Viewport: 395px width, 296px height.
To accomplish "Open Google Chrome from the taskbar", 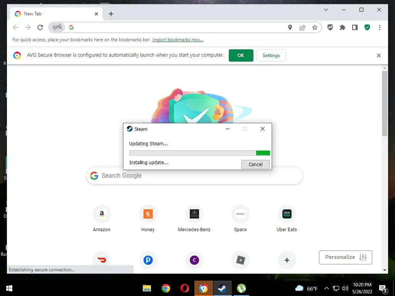I will tap(166, 288).
